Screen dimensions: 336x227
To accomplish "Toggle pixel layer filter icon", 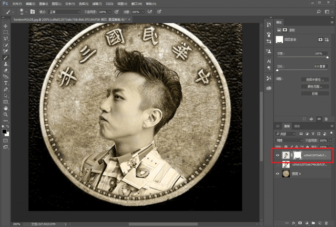I will pos(301,133).
